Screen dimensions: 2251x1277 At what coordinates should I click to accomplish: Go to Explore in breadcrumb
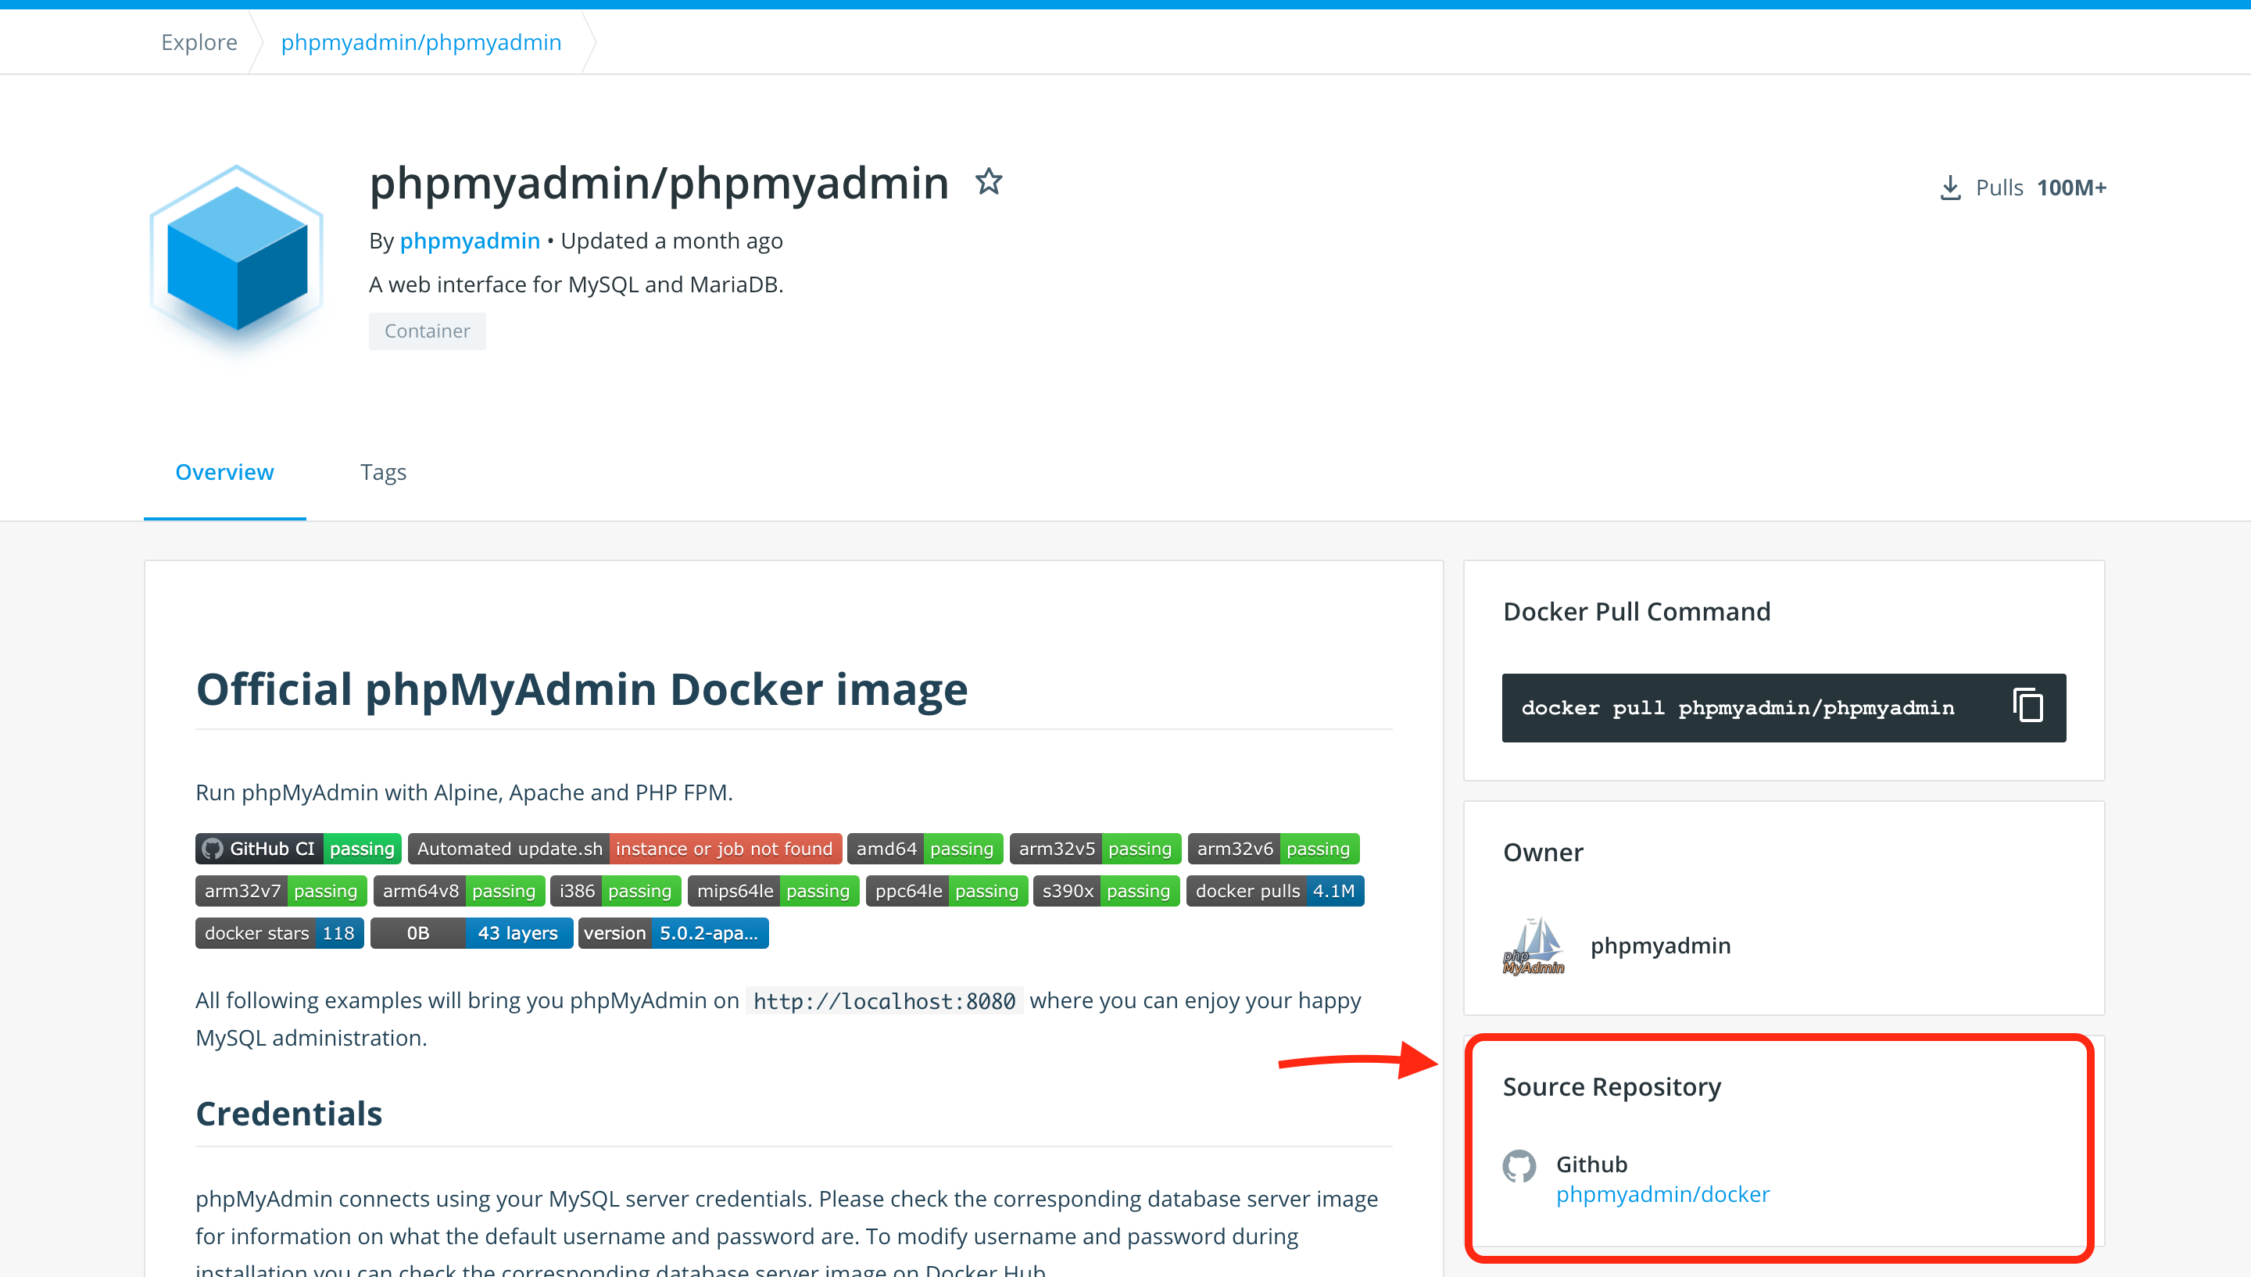199,42
